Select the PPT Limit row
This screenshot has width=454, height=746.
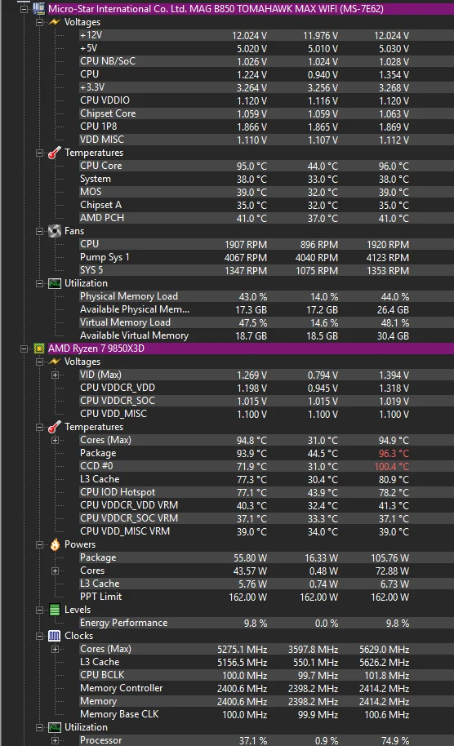(266, 597)
